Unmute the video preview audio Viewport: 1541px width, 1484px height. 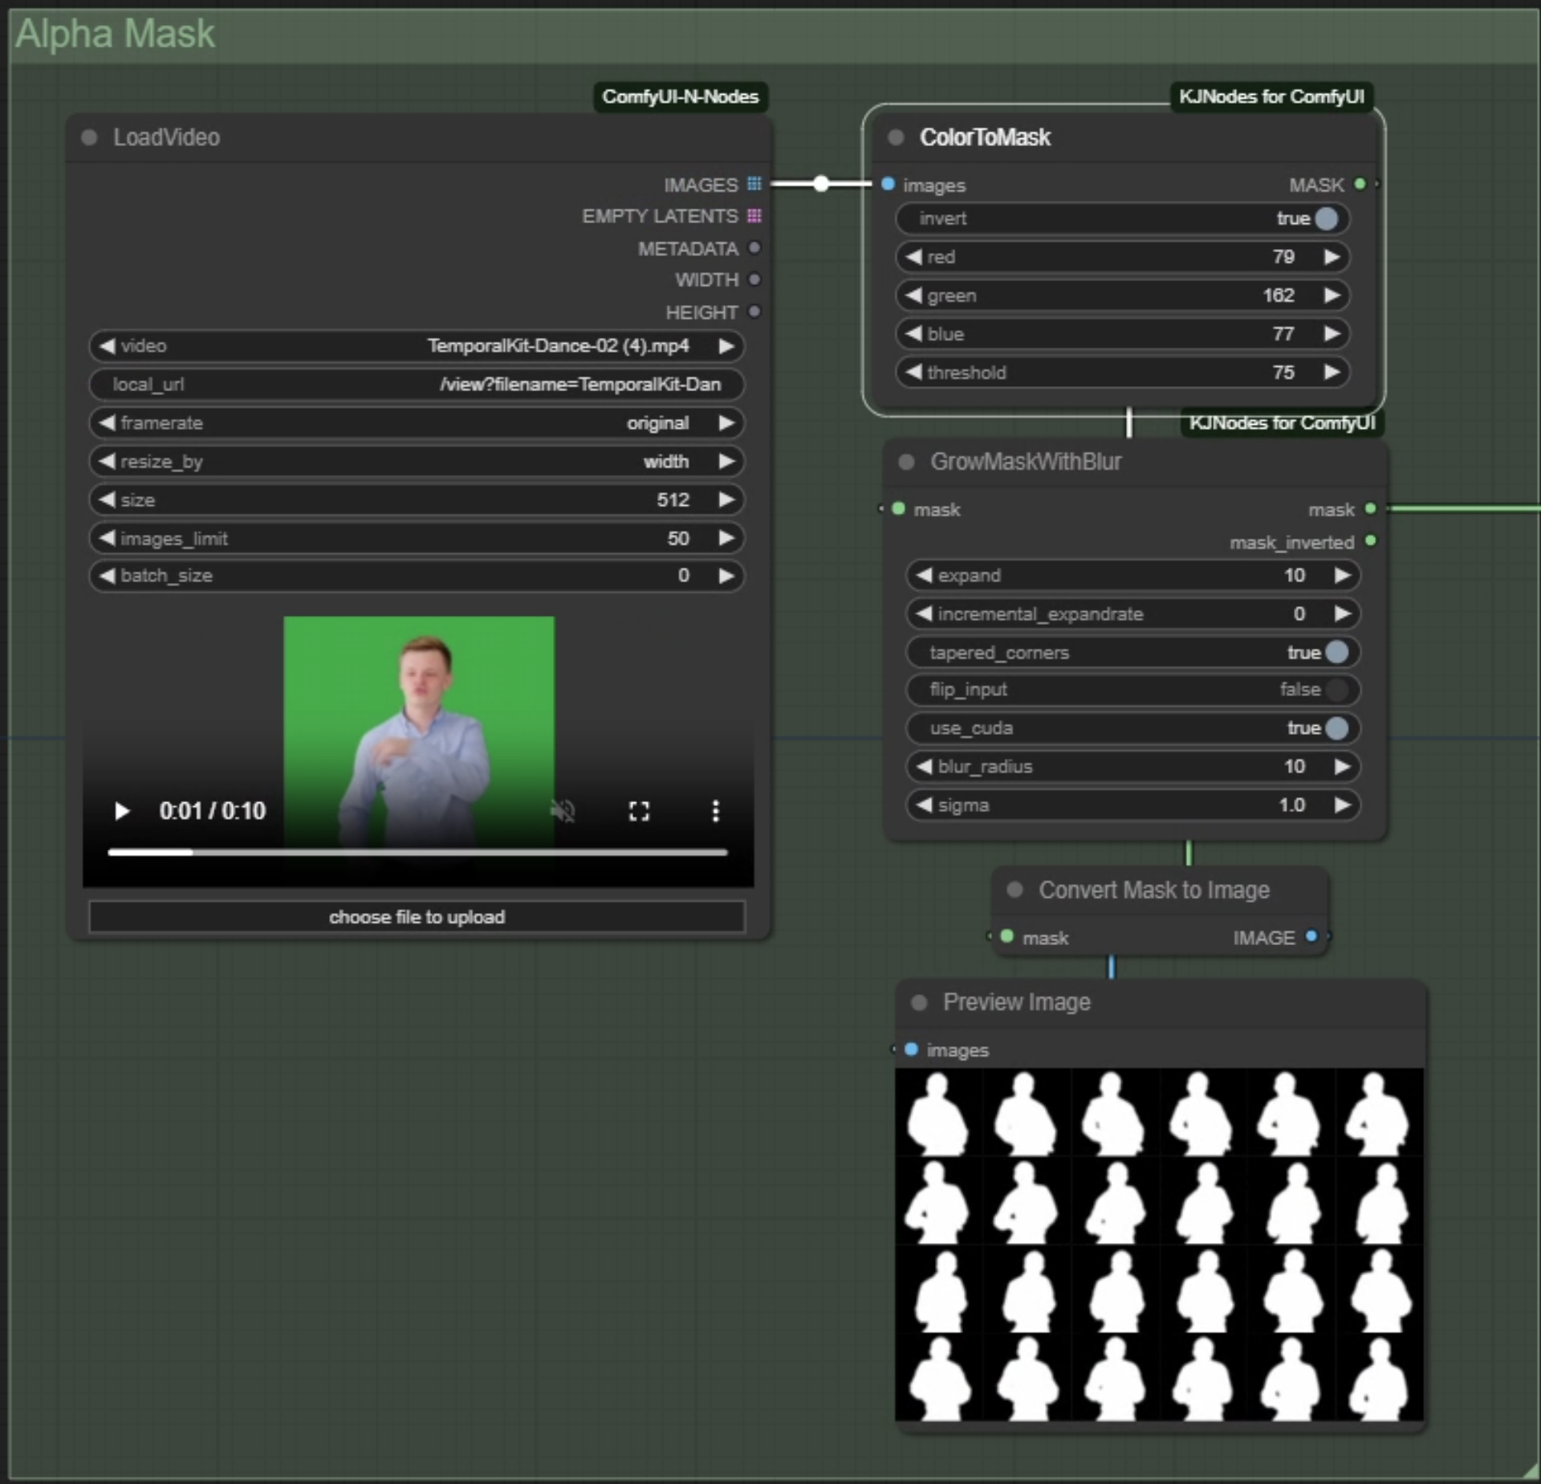point(563,811)
